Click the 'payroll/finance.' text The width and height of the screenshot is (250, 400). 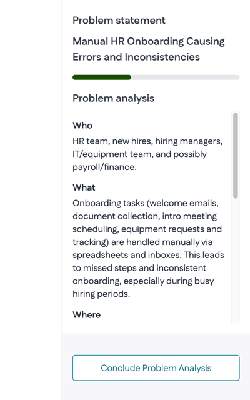pos(104,167)
